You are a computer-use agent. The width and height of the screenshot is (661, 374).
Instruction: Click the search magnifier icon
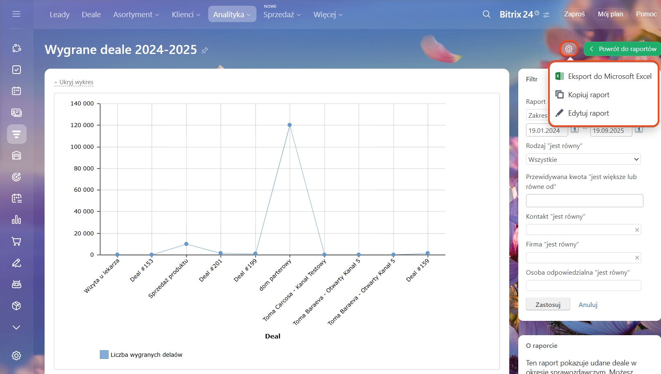[x=486, y=14]
